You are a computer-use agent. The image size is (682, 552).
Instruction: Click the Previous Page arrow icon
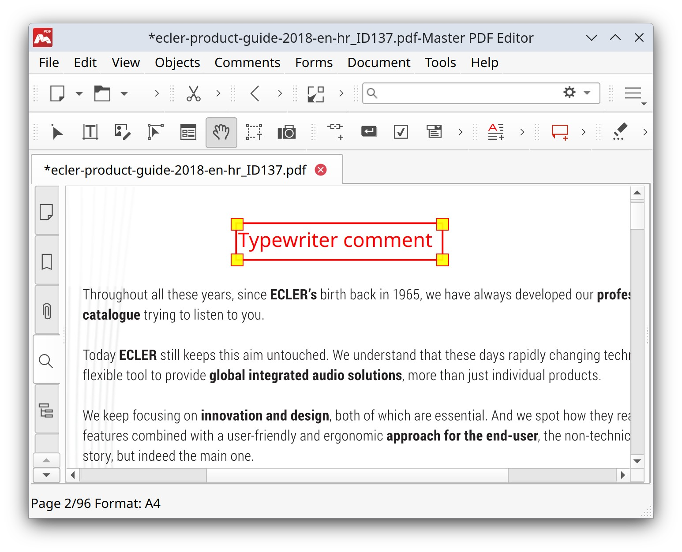[x=255, y=93]
